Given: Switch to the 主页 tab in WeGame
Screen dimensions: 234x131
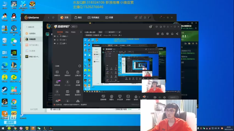Looking at the screenshot, I should [64, 17].
